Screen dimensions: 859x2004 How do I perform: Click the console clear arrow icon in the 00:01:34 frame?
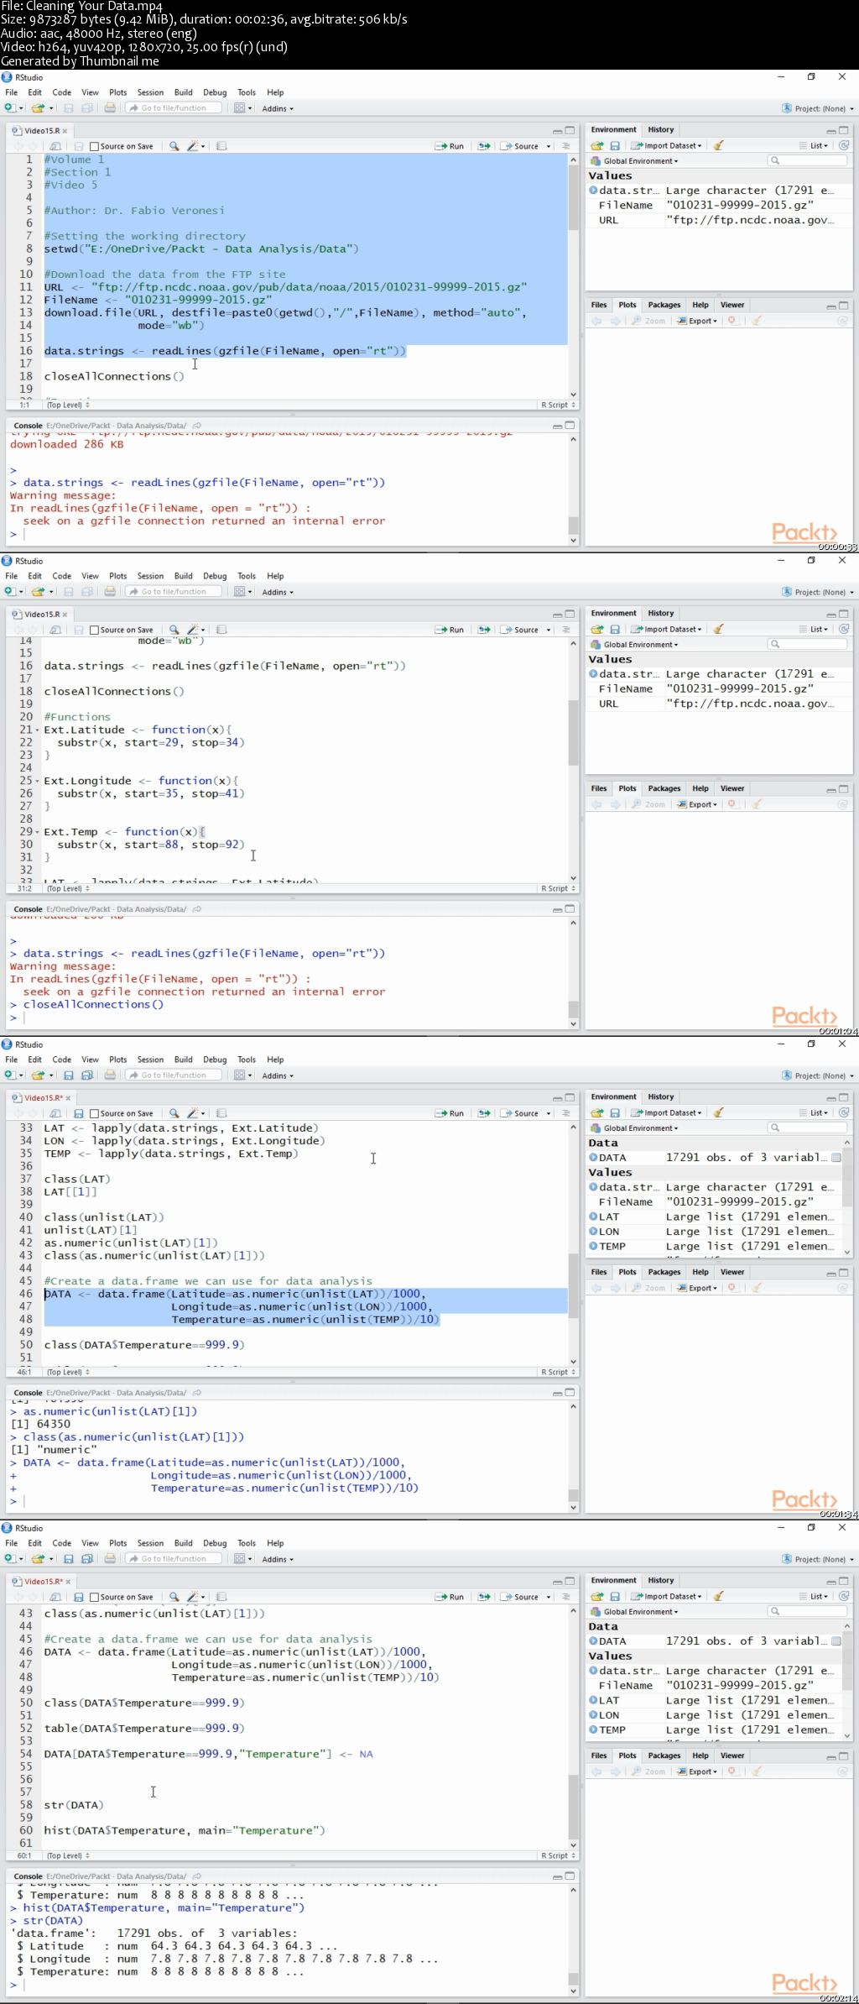pos(197,1393)
